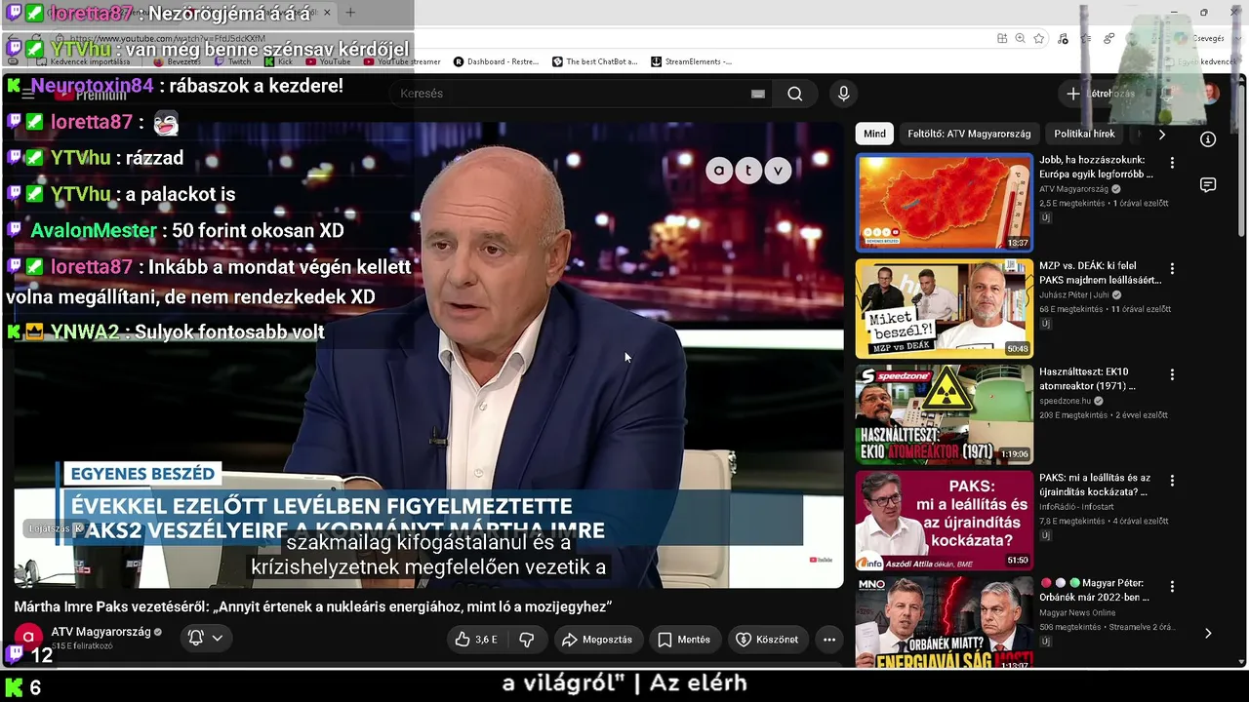Open options menu for Magyar Péter video
The image size is (1249, 702).
[1172, 587]
